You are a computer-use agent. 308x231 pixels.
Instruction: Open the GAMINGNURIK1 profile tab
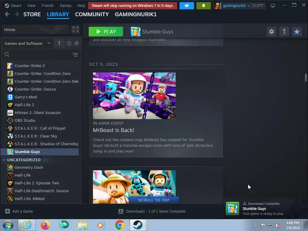136,14
